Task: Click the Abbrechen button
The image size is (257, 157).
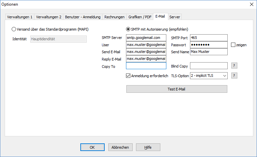Action: coord(121,147)
